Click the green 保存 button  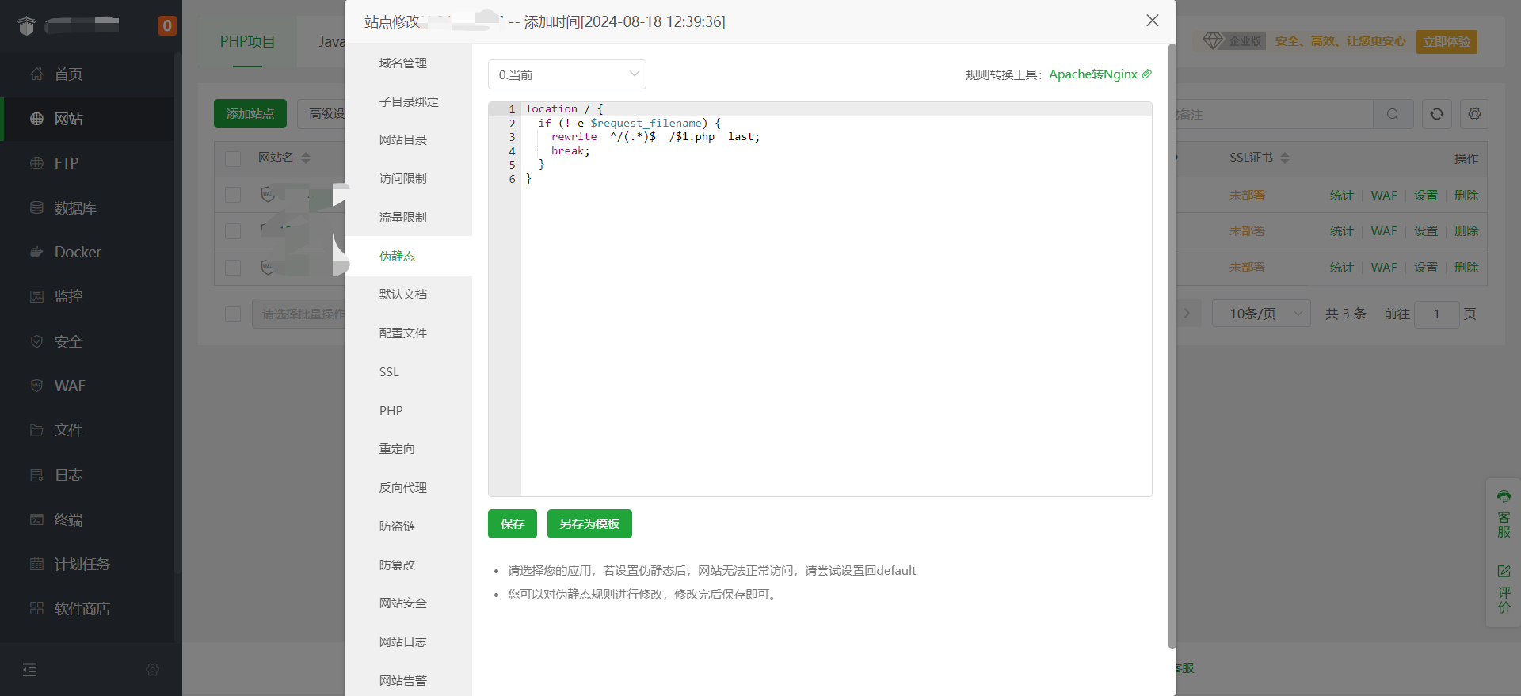click(512, 524)
